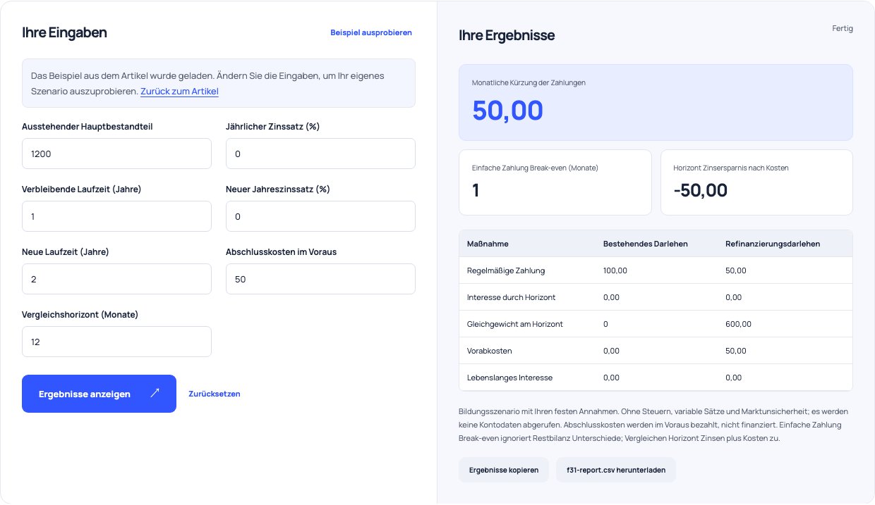This screenshot has width=875, height=505.
Task: Follow the Zurück zum Artikel link
Action: pos(179,92)
